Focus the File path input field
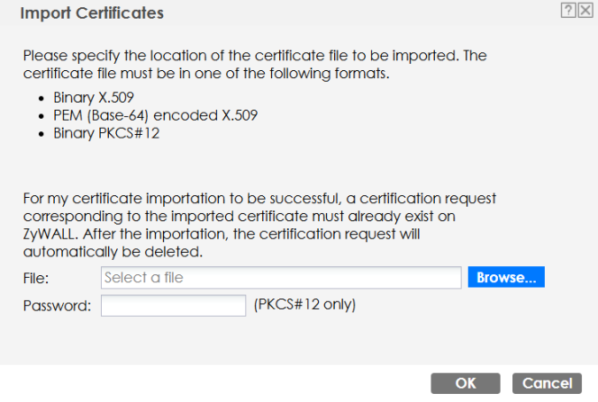 pos(281,278)
